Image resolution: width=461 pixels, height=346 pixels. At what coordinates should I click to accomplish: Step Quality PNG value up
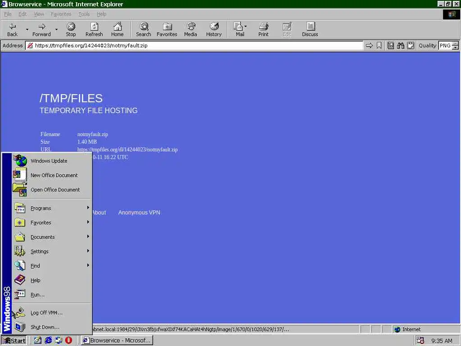pos(455,44)
